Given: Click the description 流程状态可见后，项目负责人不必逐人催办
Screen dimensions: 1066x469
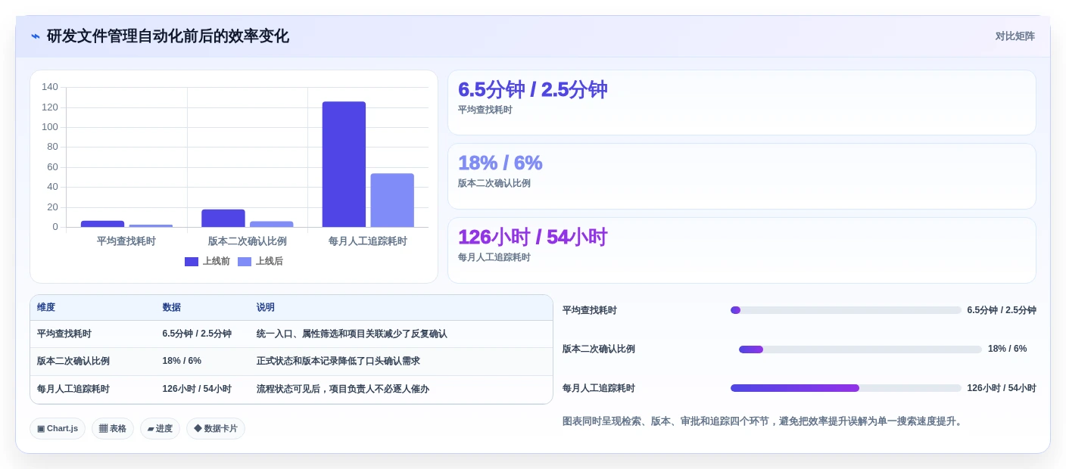Looking at the screenshot, I should pyautogui.click(x=343, y=390).
